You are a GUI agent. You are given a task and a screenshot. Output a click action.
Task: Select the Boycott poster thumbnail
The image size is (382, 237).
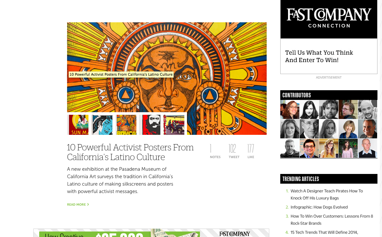click(126, 125)
